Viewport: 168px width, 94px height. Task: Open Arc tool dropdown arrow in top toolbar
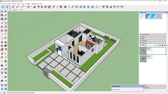tap(25, 7)
